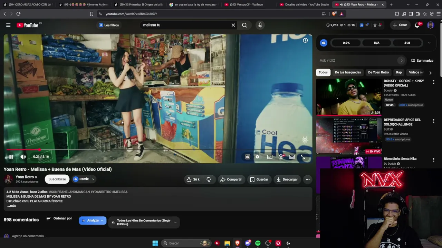The height and width of the screenshot is (248, 442).
Task: Reload the page
Action: click(18, 14)
